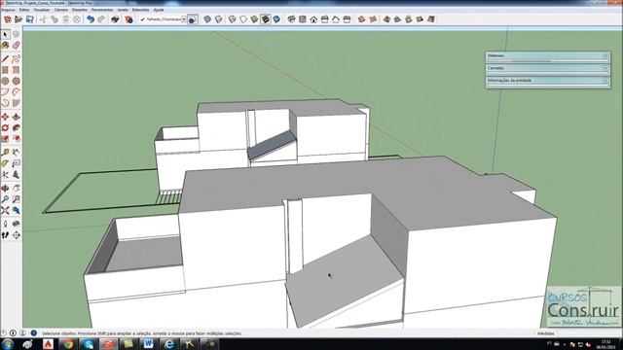Click the Print icon
This screenshot has width=623, height=350.
pos(115,19)
